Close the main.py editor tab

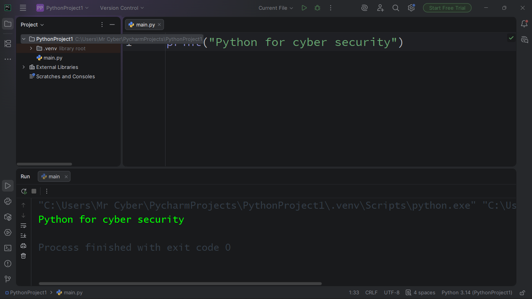click(x=159, y=25)
